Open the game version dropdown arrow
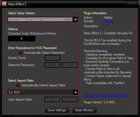Screen dimensions: 140x117 pos(75,19)
